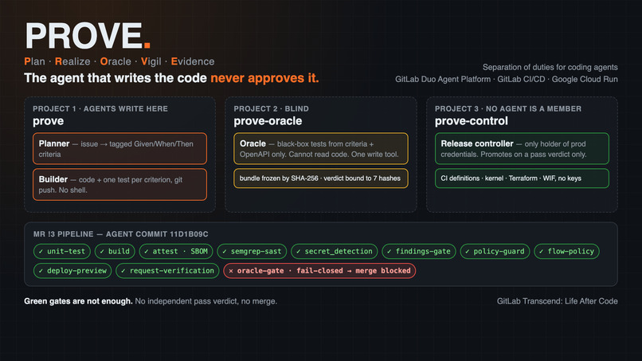
Task: Click the CI definitions · kernel · Terraform box
Action: point(522,179)
